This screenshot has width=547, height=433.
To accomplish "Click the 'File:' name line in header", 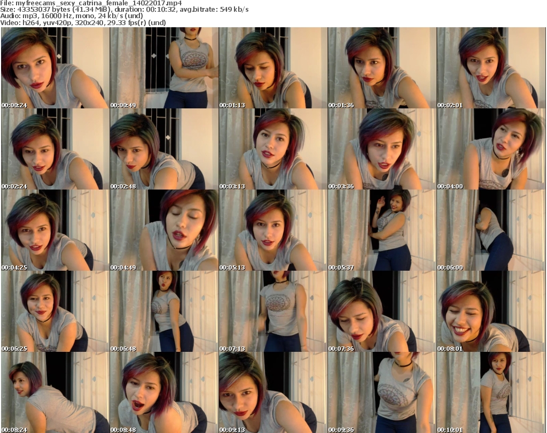I will pyautogui.click(x=91, y=3).
